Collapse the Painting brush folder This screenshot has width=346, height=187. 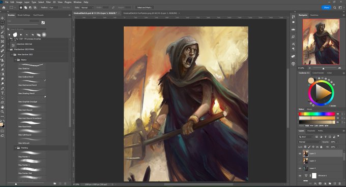click(x=15, y=148)
